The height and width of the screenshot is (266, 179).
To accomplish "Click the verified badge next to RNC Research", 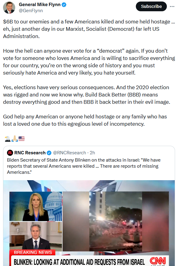I will pyautogui.click(x=49, y=153).
